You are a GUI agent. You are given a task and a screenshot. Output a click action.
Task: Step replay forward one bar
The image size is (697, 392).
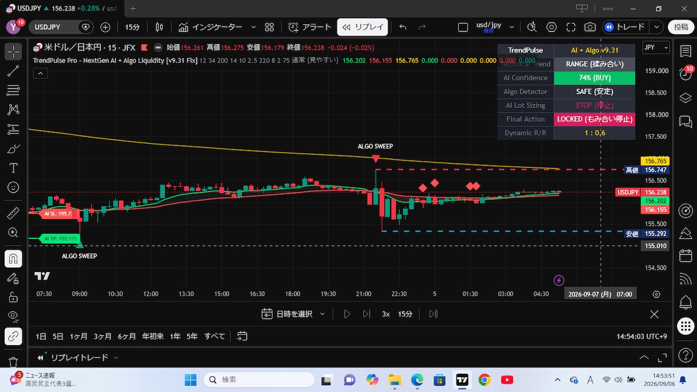[366, 314]
